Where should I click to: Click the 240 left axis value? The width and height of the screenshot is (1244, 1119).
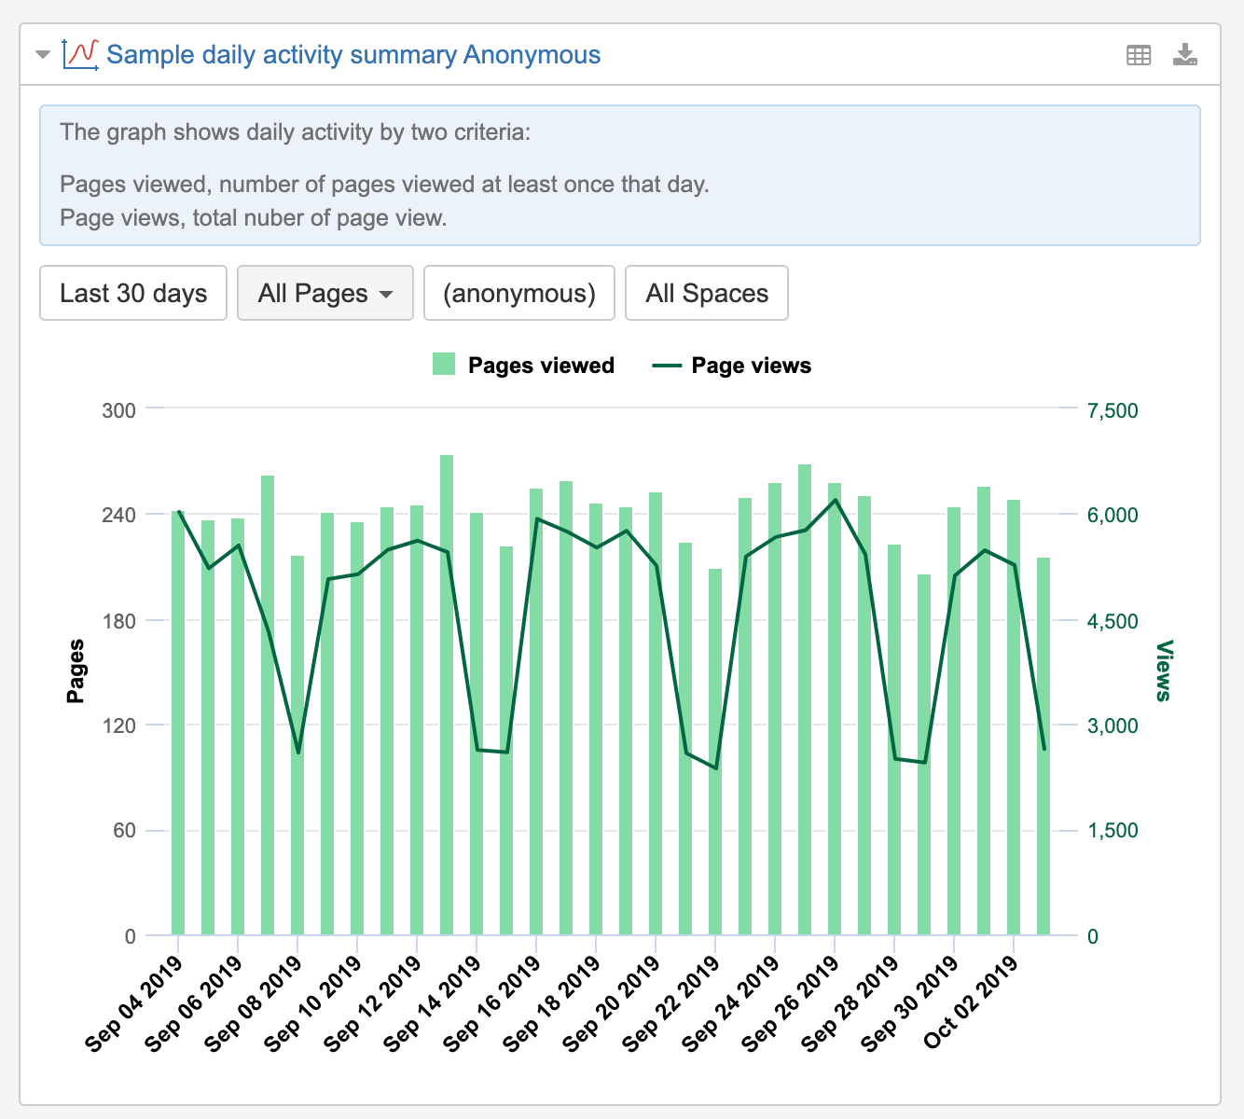pyautogui.click(x=118, y=516)
